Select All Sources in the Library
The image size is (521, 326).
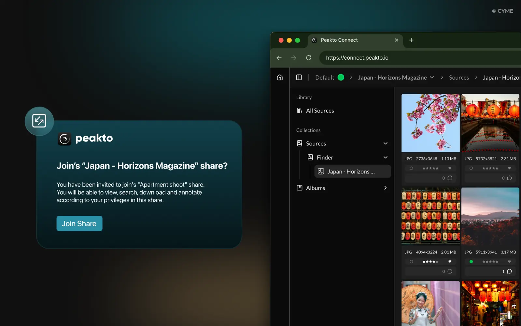click(320, 111)
